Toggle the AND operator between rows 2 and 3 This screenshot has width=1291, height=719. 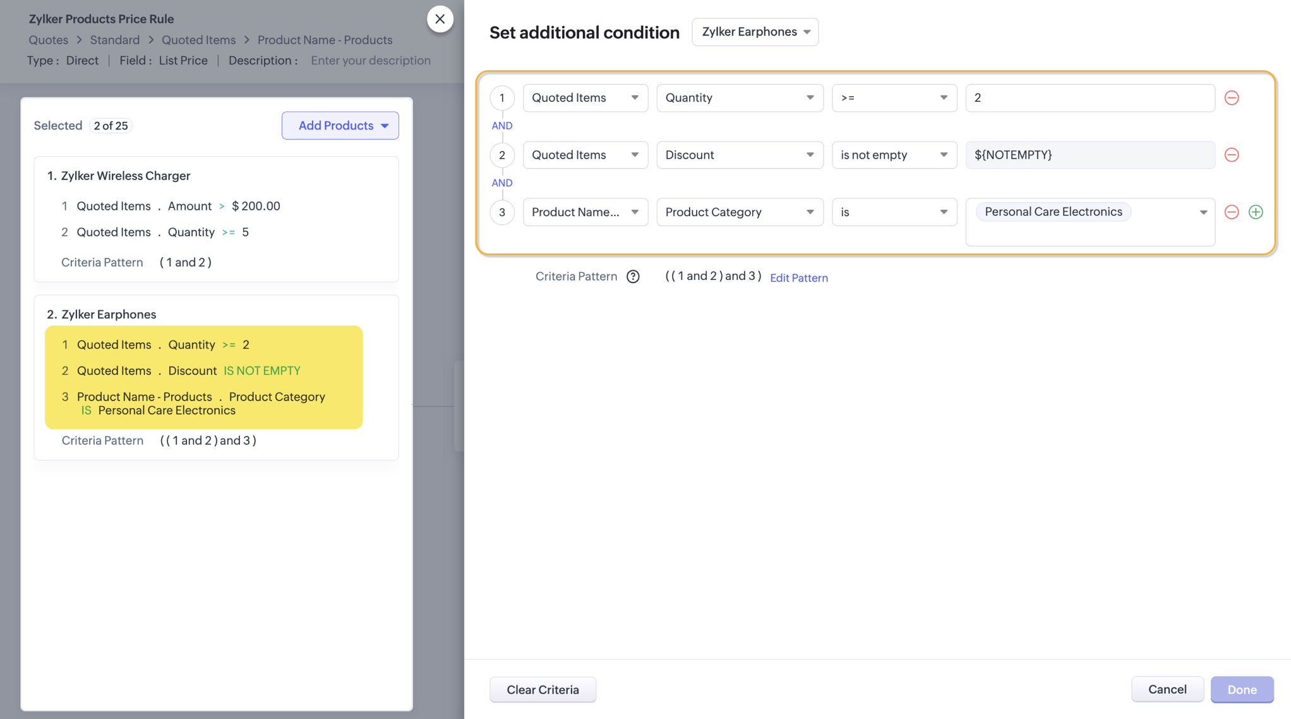pos(501,183)
